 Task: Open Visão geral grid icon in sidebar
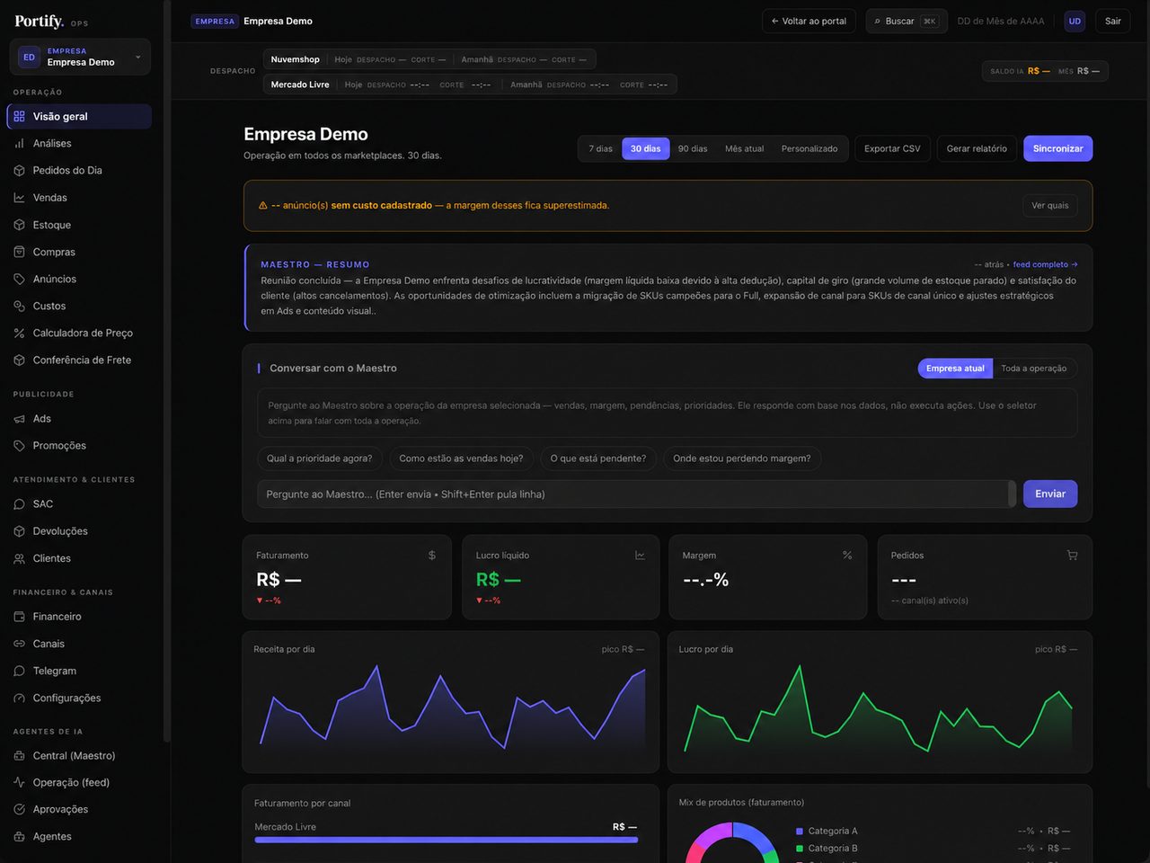19,117
